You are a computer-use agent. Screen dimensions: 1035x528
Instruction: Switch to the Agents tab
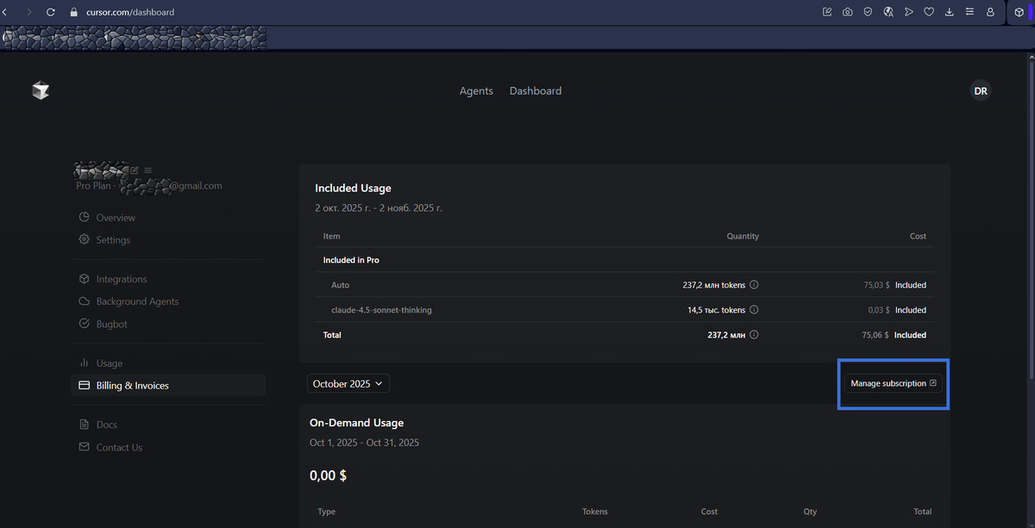pyautogui.click(x=476, y=90)
